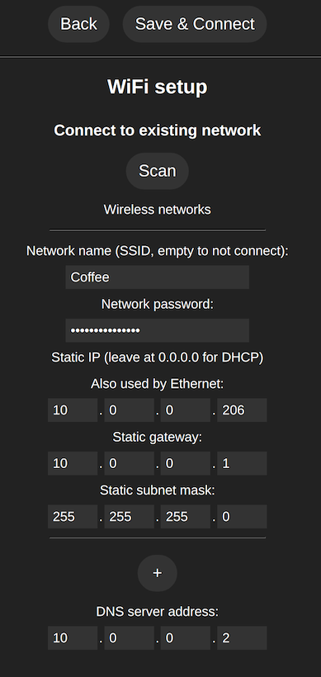Edit first octet of static gateway
321x677 pixels.
point(73,463)
